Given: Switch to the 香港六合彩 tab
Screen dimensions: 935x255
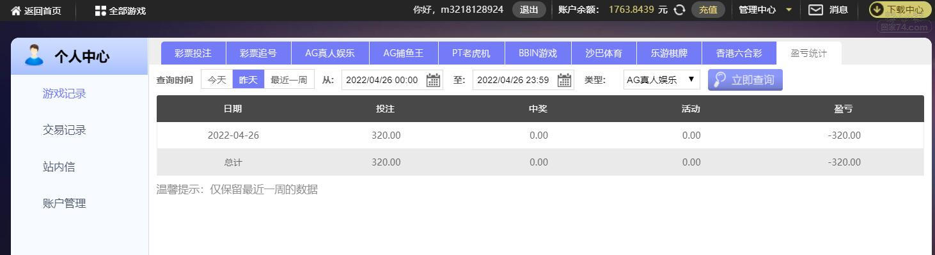Looking at the screenshot, I should [x=739, y=53].
